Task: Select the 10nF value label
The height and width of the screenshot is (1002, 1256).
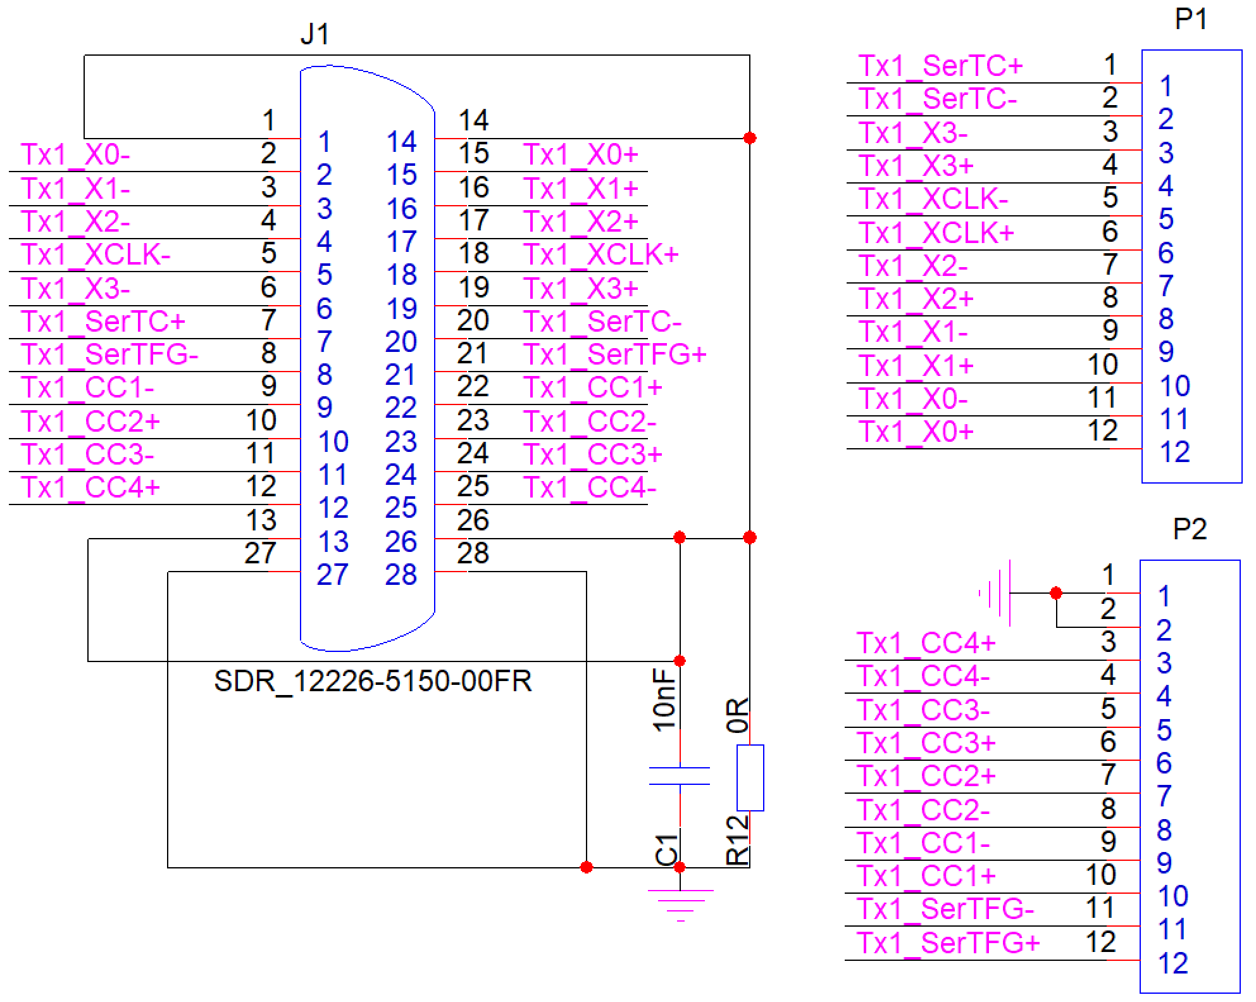Action: coord(664,701)
